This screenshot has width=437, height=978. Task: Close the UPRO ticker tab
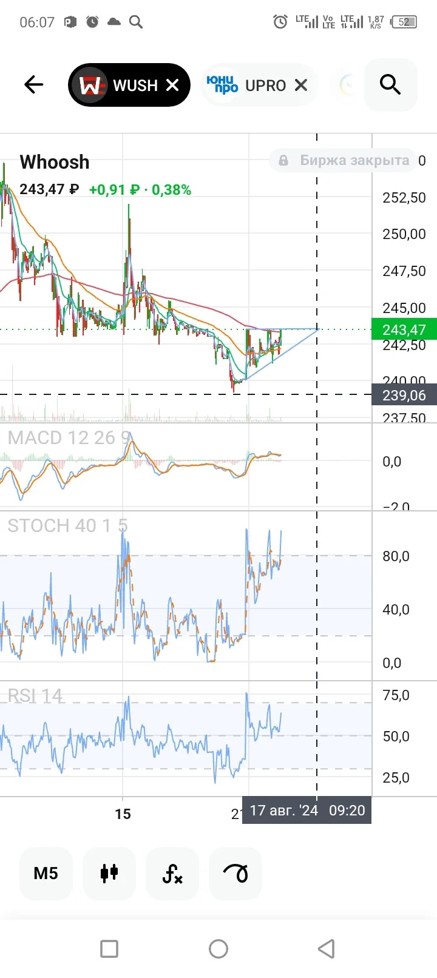301,85
